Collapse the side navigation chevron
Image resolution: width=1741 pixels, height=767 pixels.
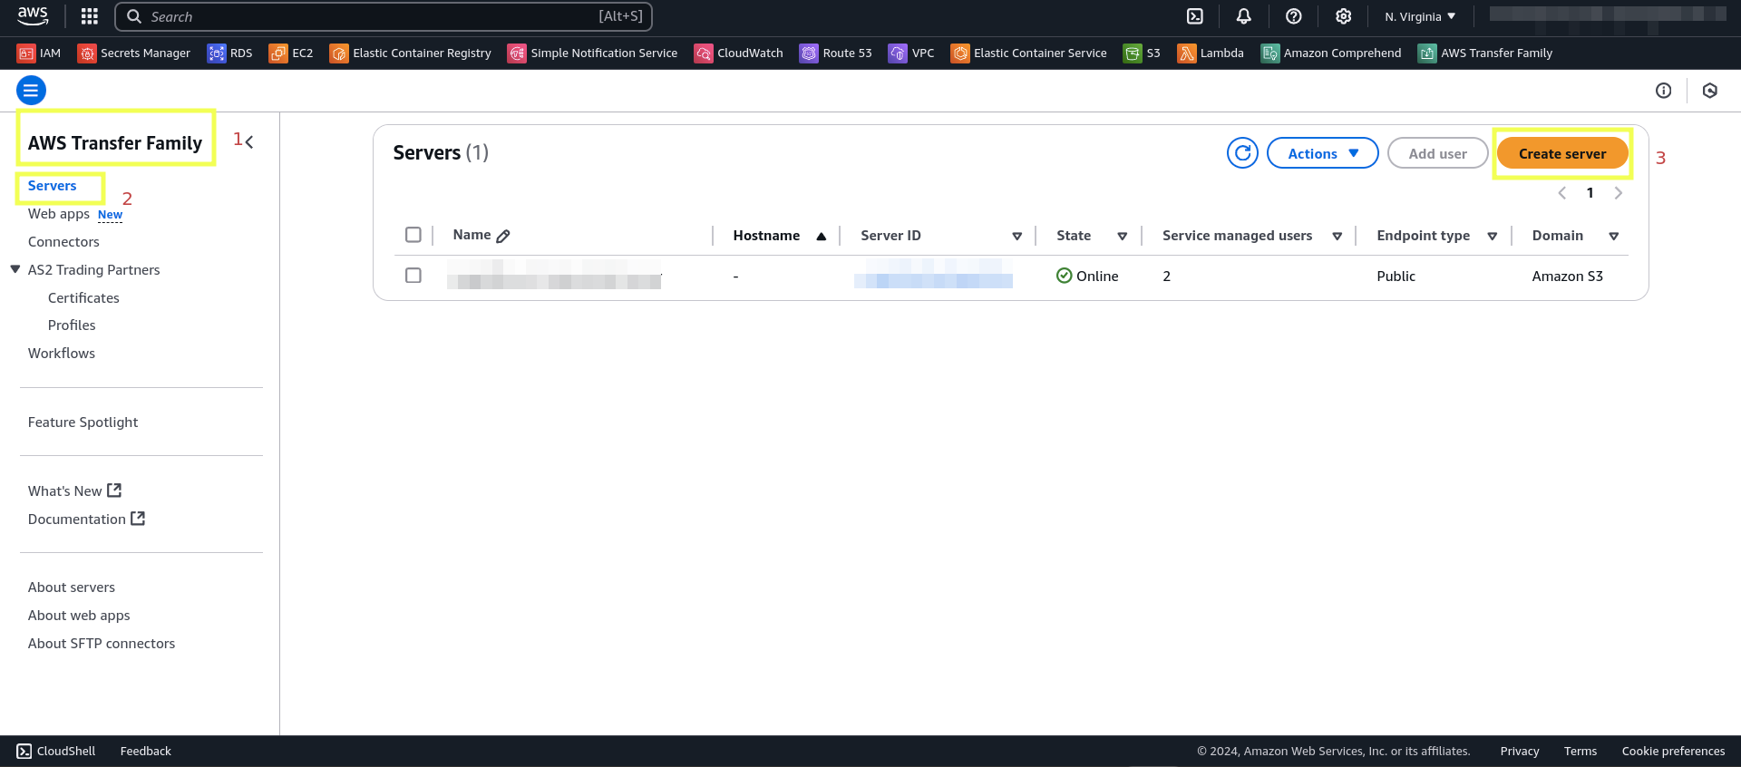tap(249, 141)
